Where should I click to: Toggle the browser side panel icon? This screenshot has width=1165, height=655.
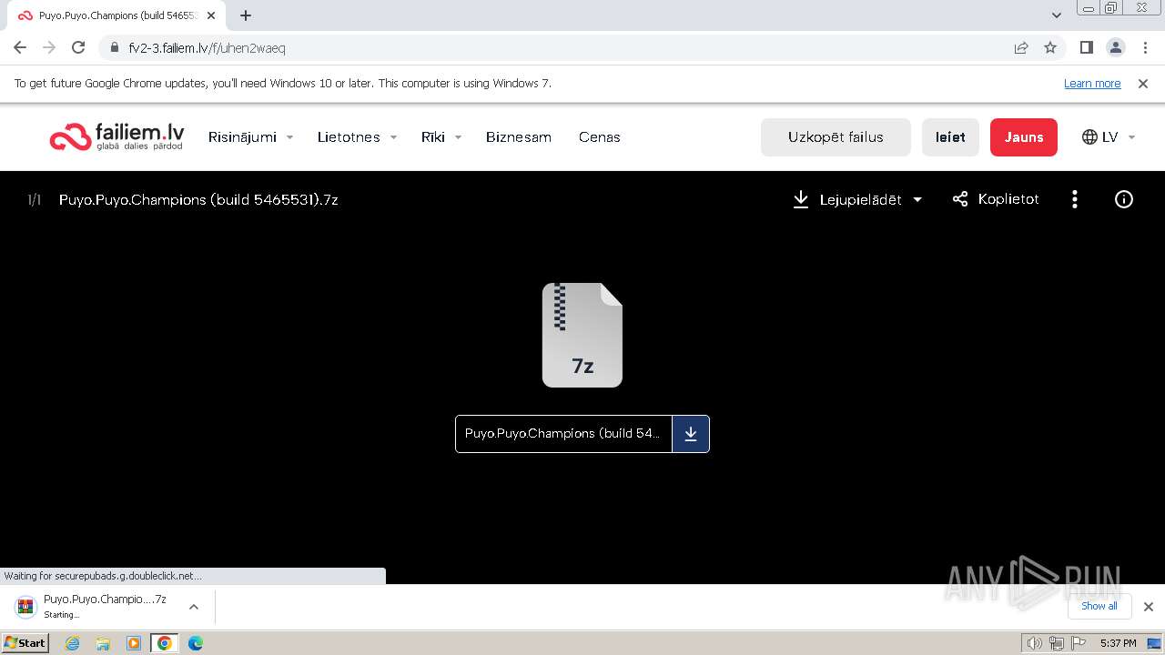coord(1086,48)
